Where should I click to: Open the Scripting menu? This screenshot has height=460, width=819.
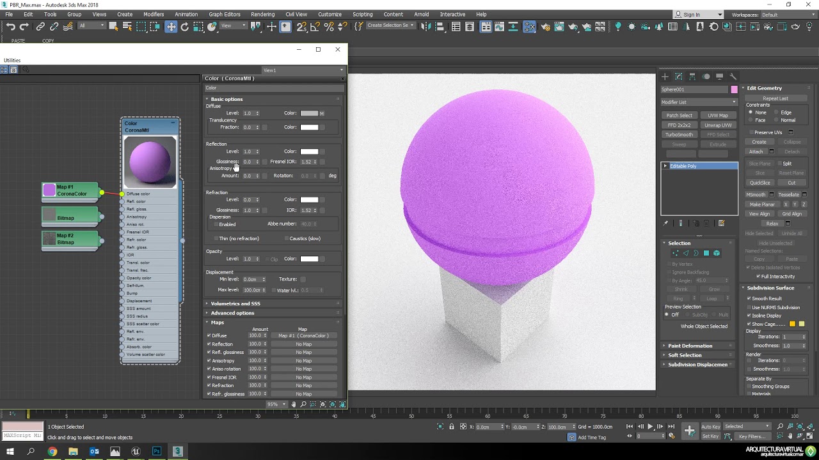[363, 14]
